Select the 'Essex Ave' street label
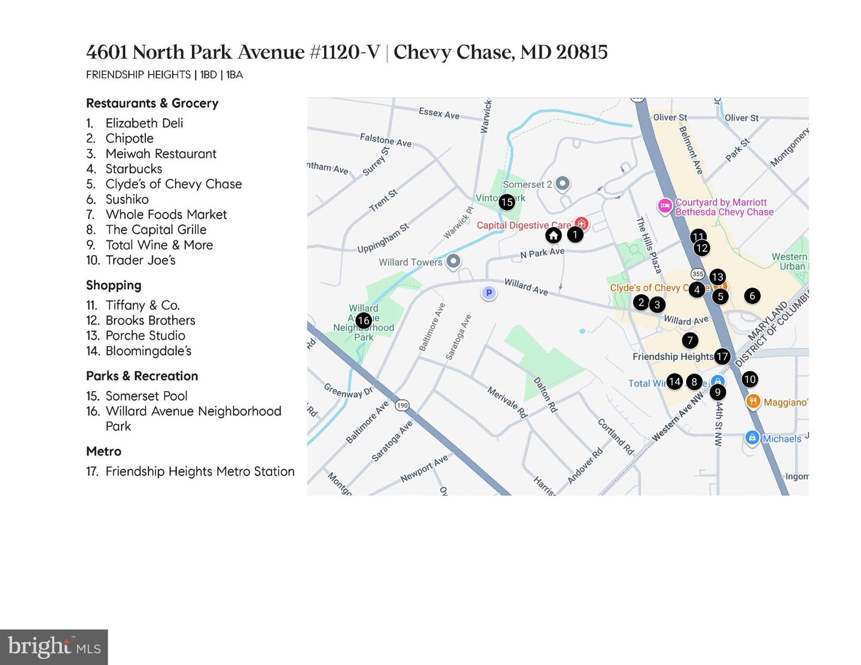The image size is (861, 665). pos(439,113)
